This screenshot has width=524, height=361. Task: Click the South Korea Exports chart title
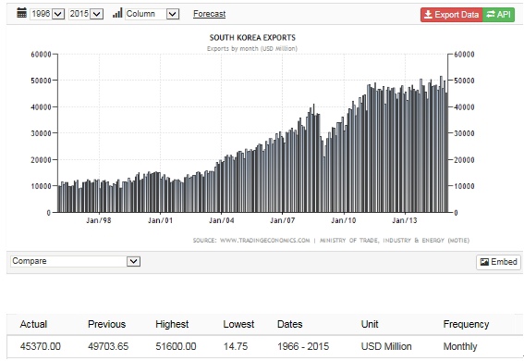pos(252,37)
